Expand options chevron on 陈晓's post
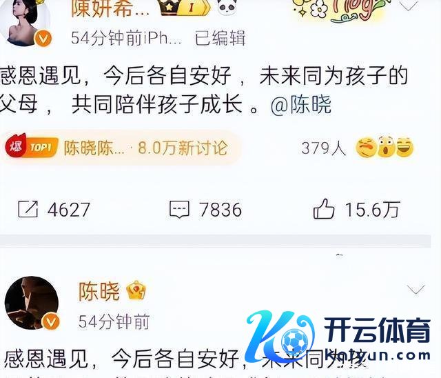 tap(416, 289)
